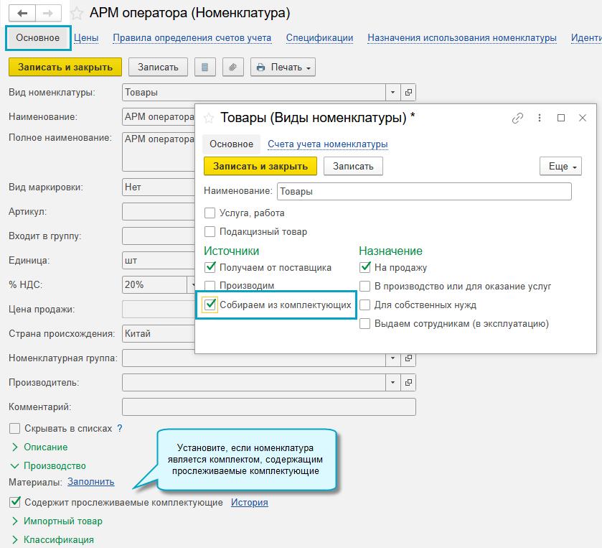
Task: Toggle Содержит прослеживаемые комплектующие checkbox
Action: point(15,502)
